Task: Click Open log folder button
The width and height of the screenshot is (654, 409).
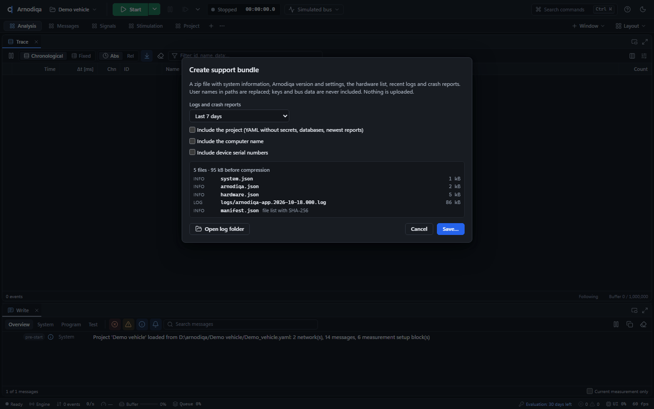Action: [x=219, y=229]
